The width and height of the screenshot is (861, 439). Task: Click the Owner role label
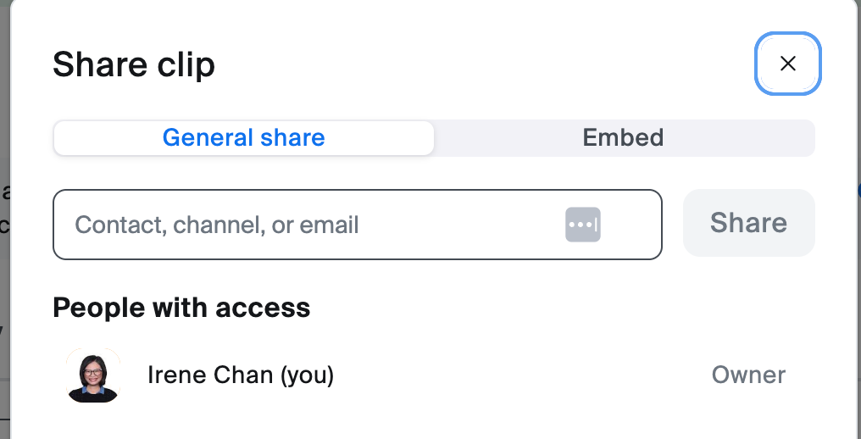coord(748,375)
